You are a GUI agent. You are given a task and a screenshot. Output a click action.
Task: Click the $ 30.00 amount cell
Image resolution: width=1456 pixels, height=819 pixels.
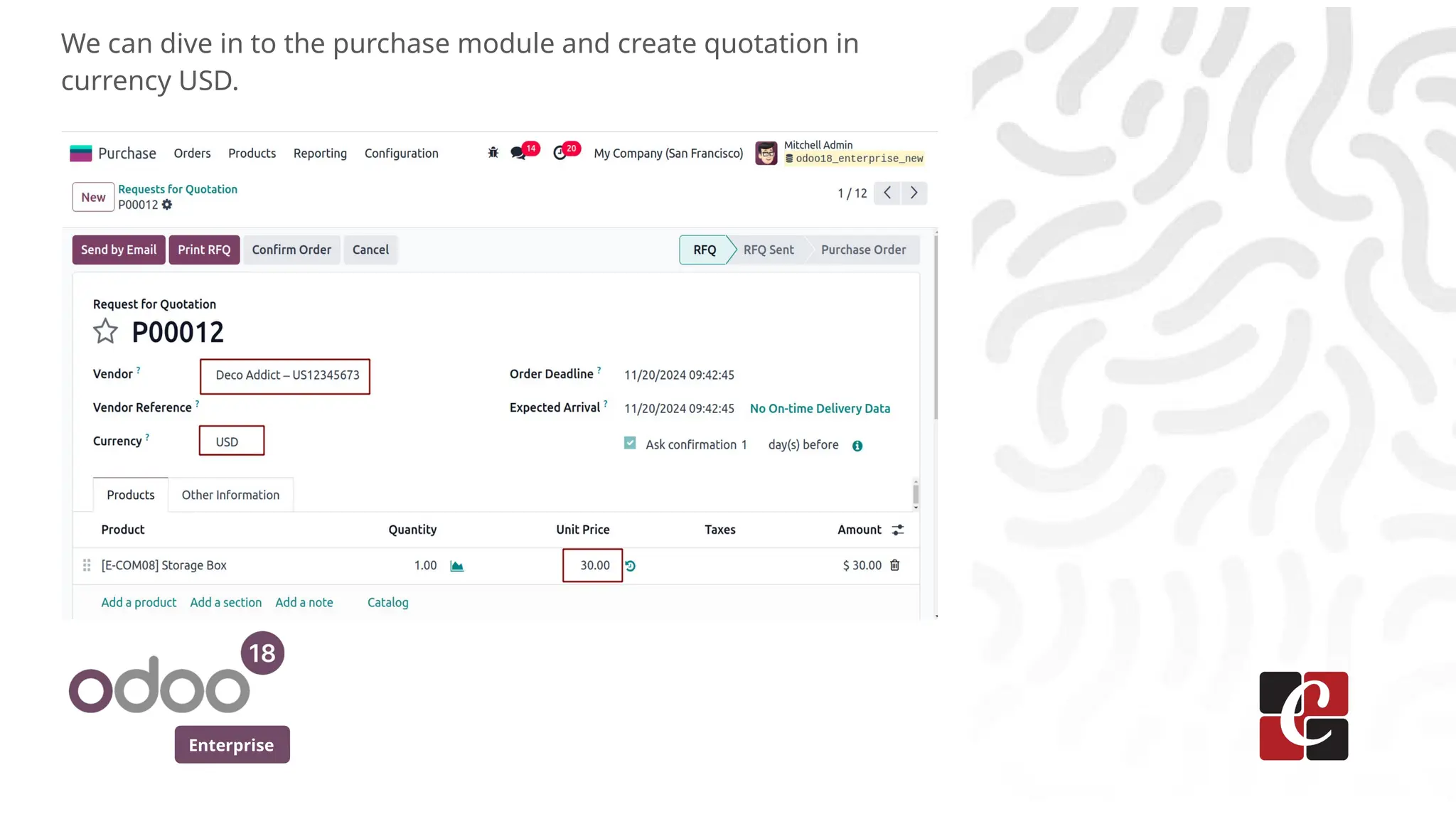(862, 566)
